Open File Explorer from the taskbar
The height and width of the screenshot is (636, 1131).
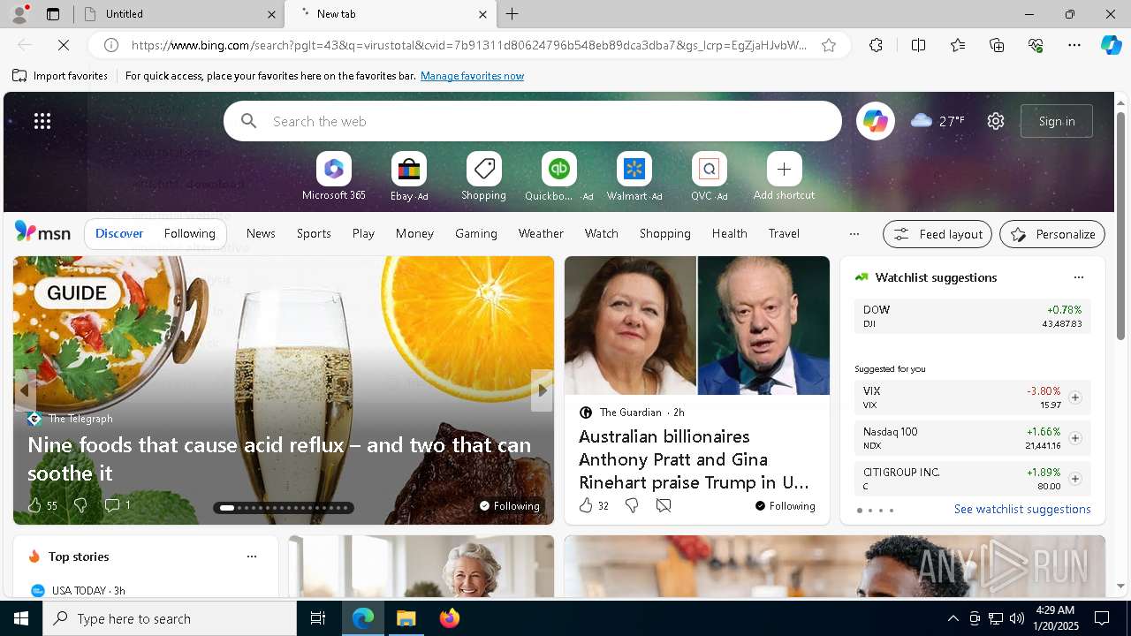click(x=406, y=618)
